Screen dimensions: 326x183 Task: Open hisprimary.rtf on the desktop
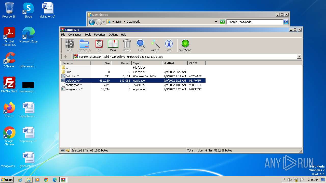point(28,134)
